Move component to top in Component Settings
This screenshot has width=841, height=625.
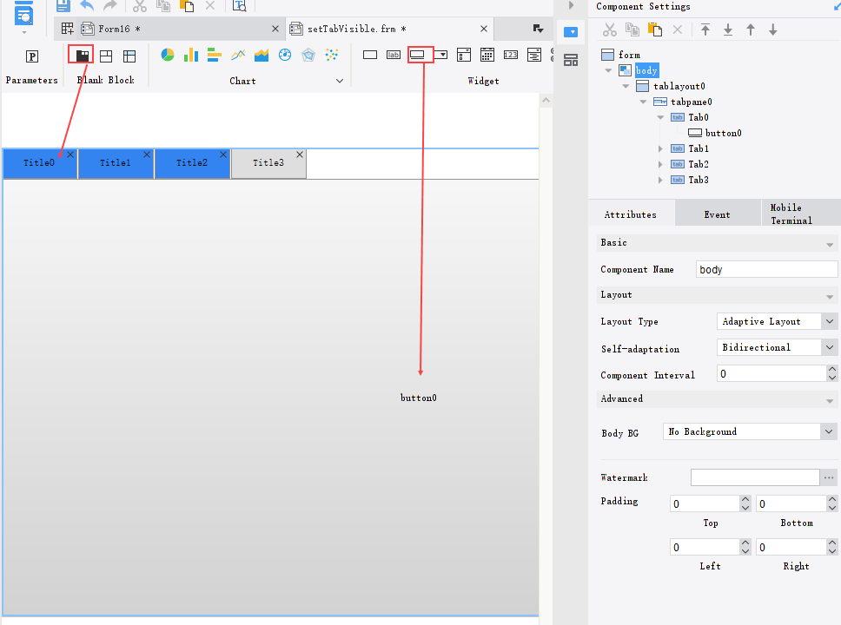coord(705,30)
